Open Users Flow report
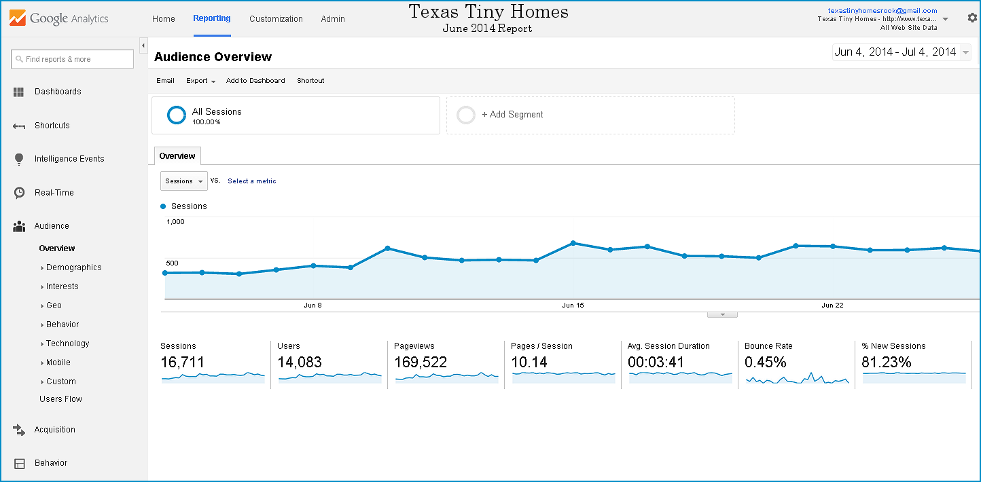 pos(60,399)
